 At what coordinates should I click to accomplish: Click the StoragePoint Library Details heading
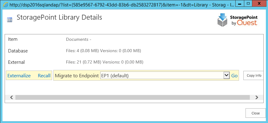(59, 17)
